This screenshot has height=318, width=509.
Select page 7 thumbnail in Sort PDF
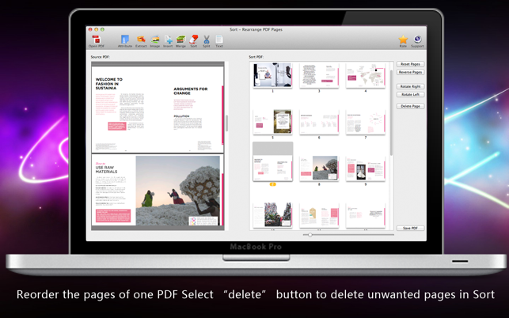[x=366, y=122]
